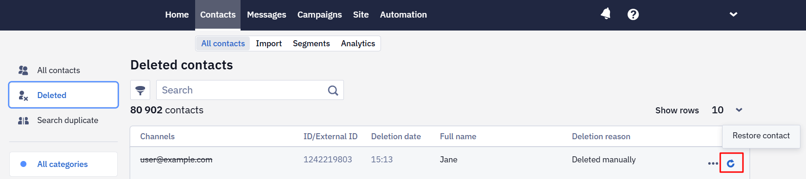806x179 pixels.
Task: Open the Automation menu
Action: point(403,15)
